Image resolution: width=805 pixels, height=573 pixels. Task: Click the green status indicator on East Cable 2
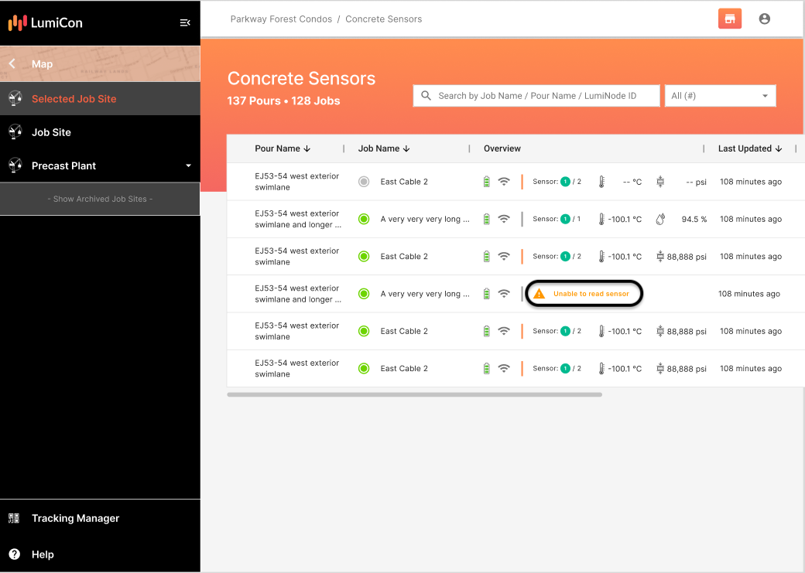pos(364,256)
